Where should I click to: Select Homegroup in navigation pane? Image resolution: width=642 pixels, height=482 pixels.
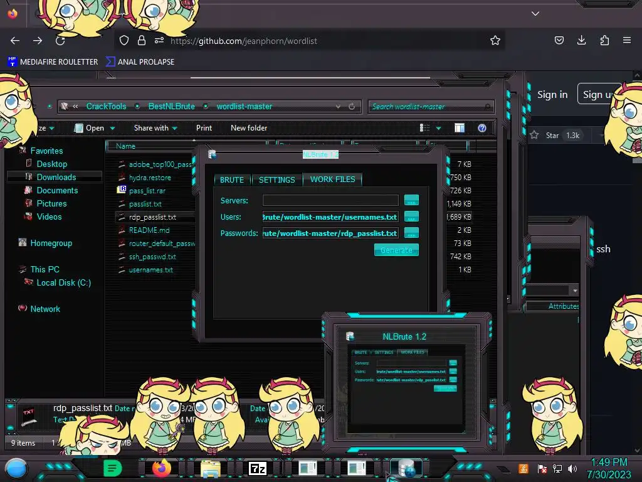coord(51,243)
